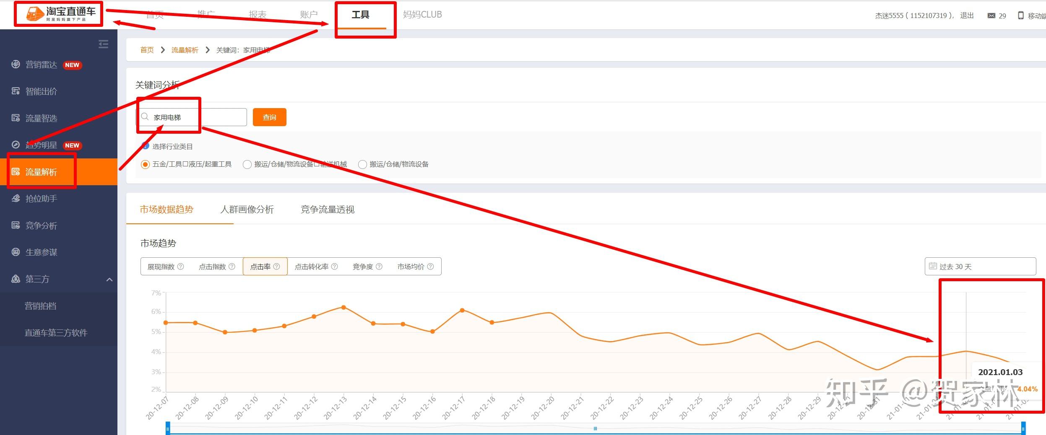This screenshot has width=1046, height=435.
Task: Switch chart metric to 点击率
Action: [x=265, y=267]
